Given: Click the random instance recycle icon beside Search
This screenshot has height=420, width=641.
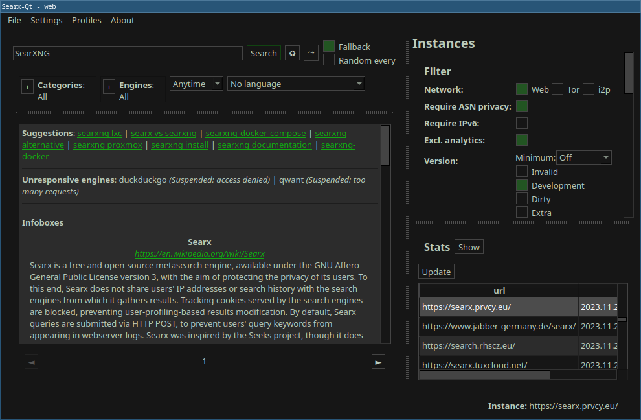Looking at the screenshot, I should 291,53.
